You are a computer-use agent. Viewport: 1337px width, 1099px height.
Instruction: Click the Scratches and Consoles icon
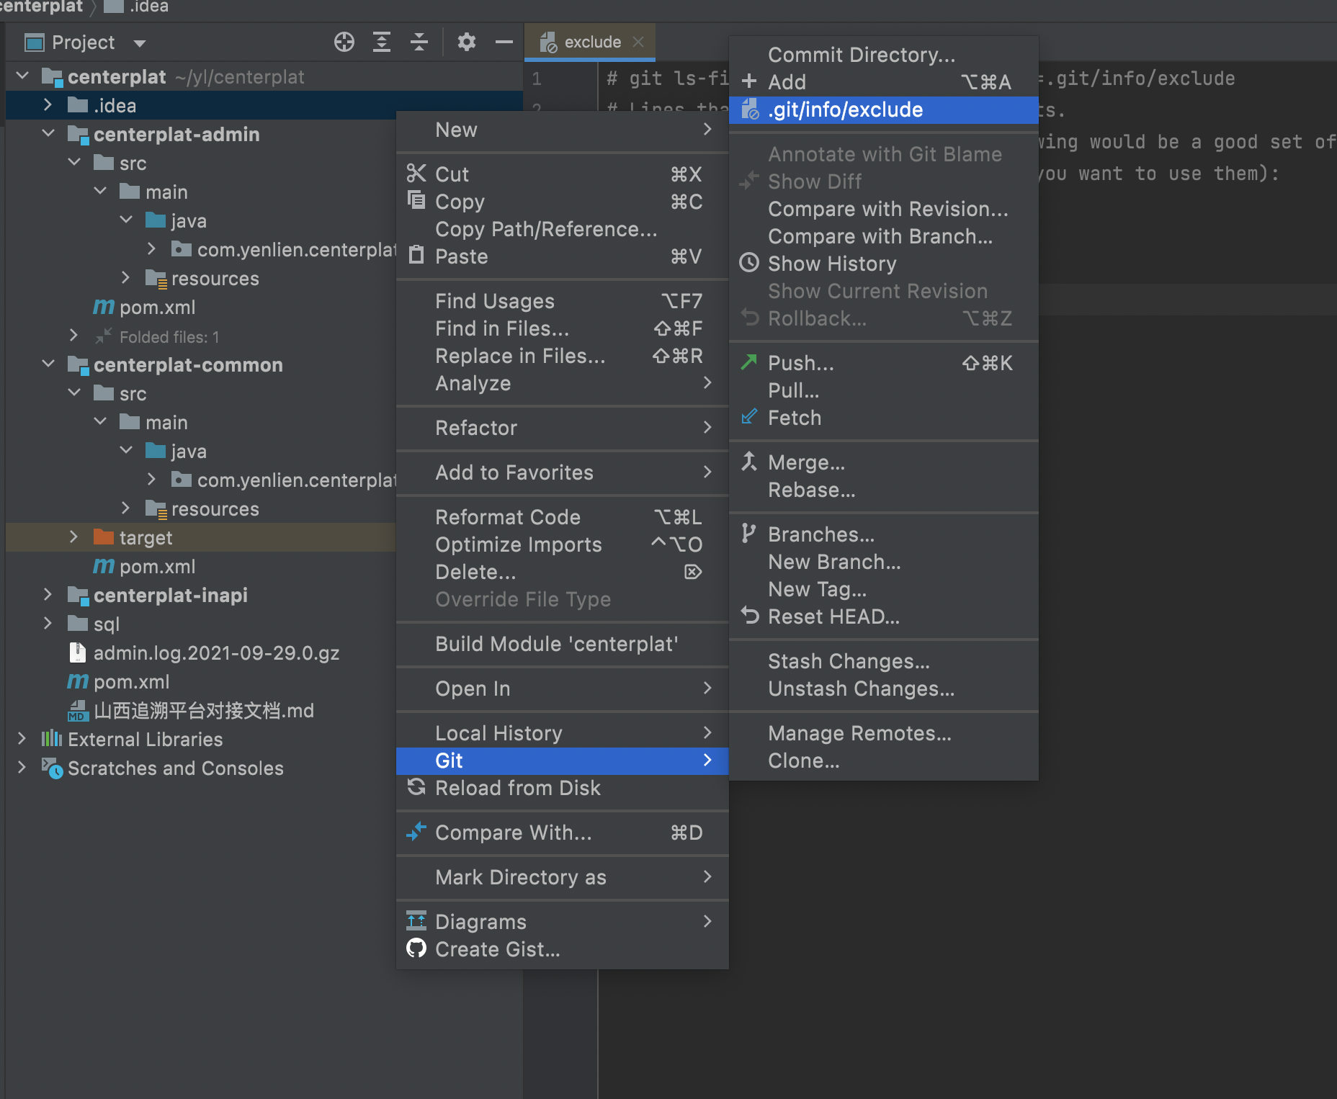pyautogui.click(x=52, y=768)
